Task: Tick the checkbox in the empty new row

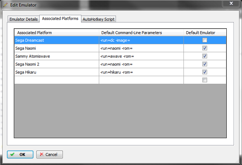Action: [205, 80]
